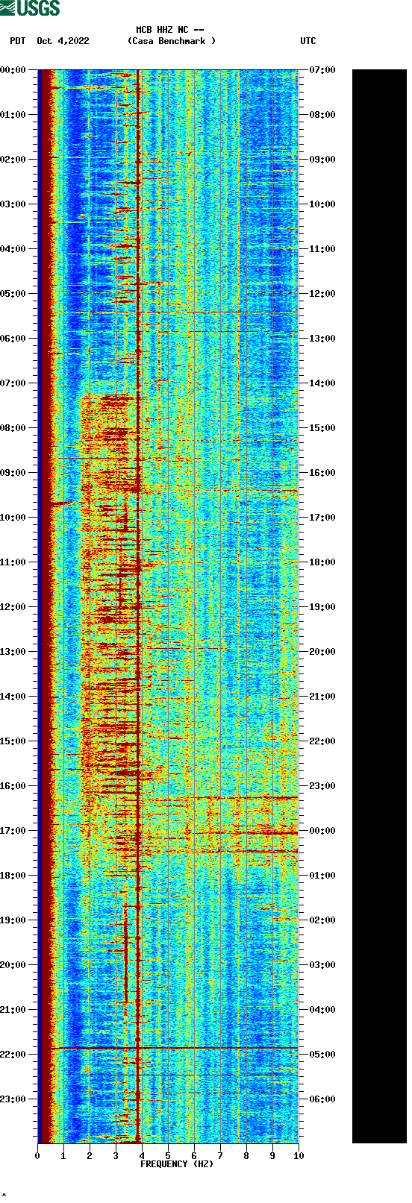Screen dimensions: 412x1203
Task: Click the UTC time label '22:00'
Action: (x=322, y=741)
